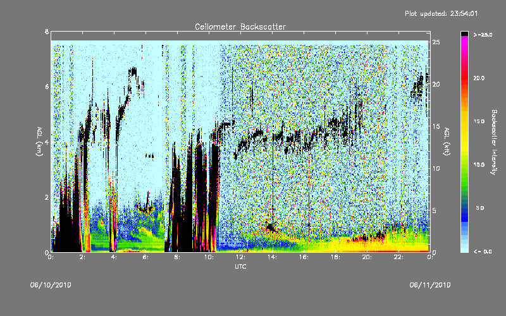Screen dimensions: 506x316
Task: Click the "AGL (km)" axis title
Action: point(39,142)
